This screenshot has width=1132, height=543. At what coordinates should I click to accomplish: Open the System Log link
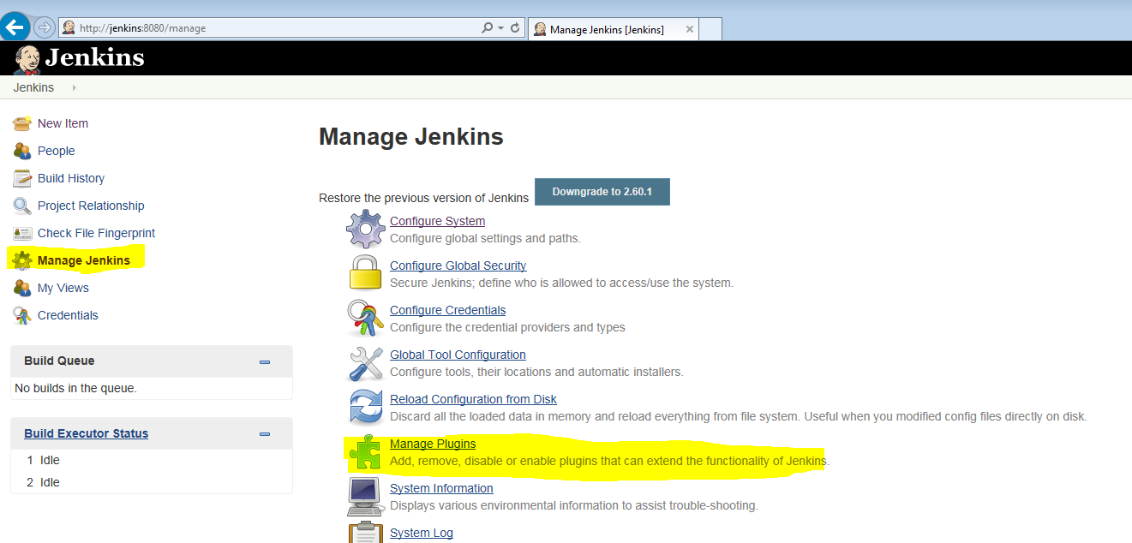(x=422, y=533)
